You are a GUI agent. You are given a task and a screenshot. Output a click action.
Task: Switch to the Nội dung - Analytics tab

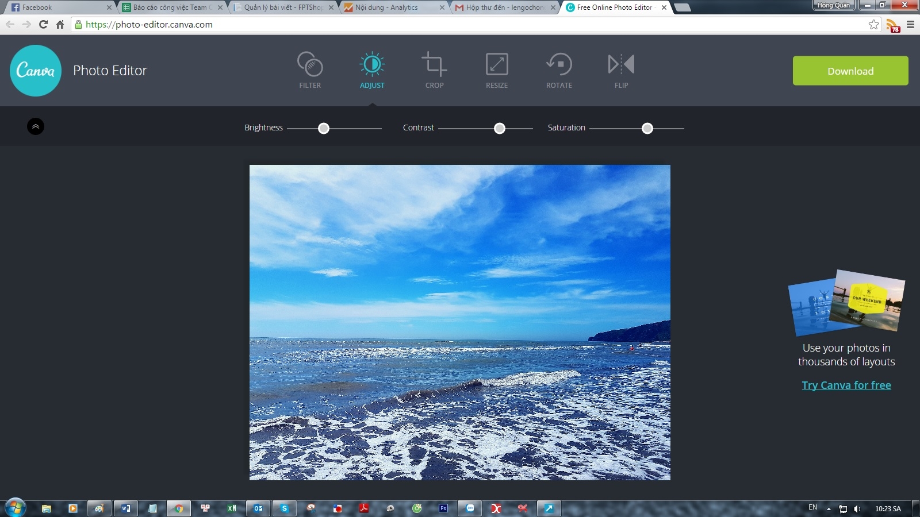point(393,7)
